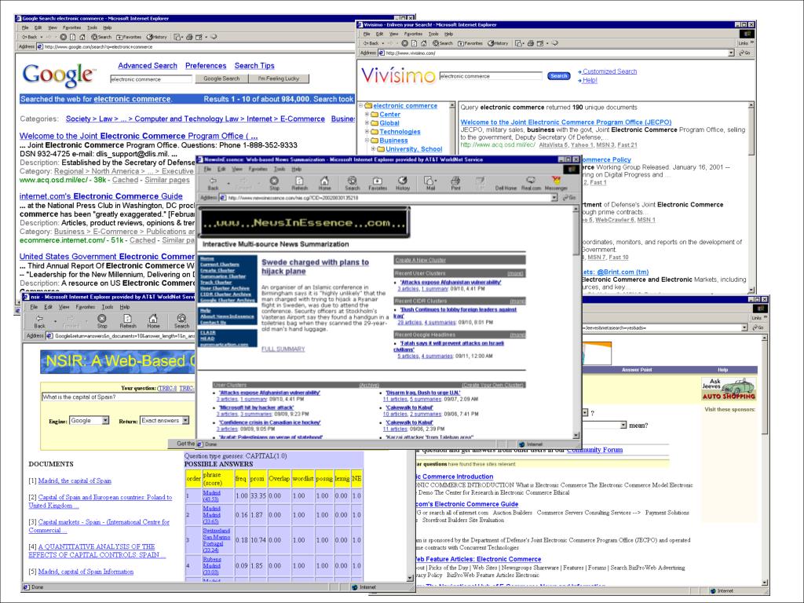Click Google search query input field
This screenshot has height=603, width=804.
coord(152,79)
